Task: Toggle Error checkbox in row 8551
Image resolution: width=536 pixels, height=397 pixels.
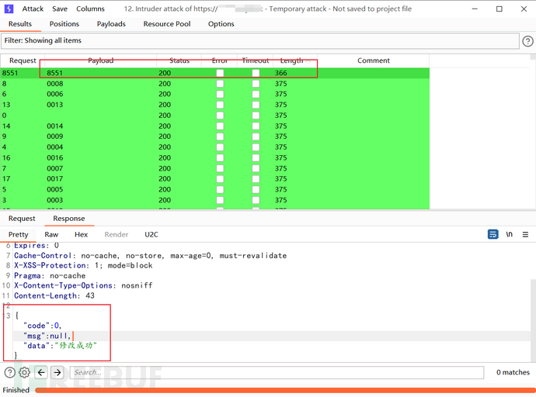Action: [x=220, y=73]
